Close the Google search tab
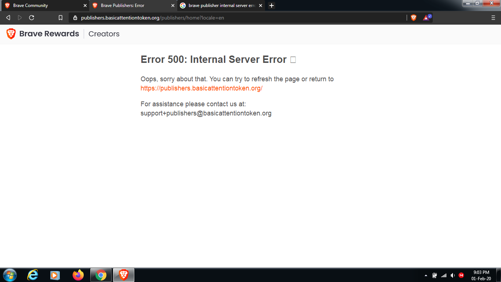Screen dimensions: 501x282 (x=261, y=6)
